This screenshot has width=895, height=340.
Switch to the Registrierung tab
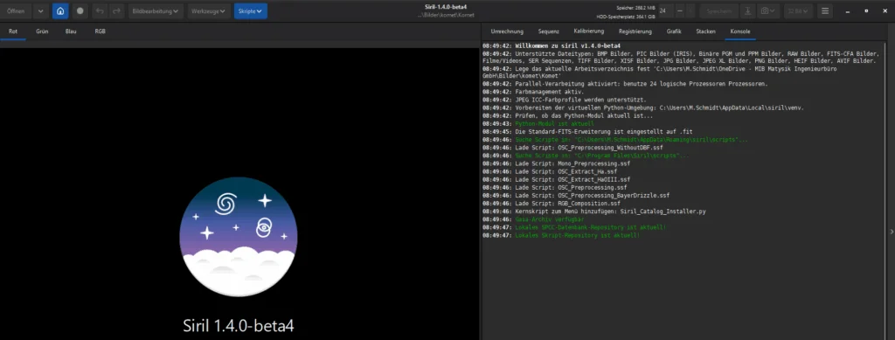pos(635,31)
